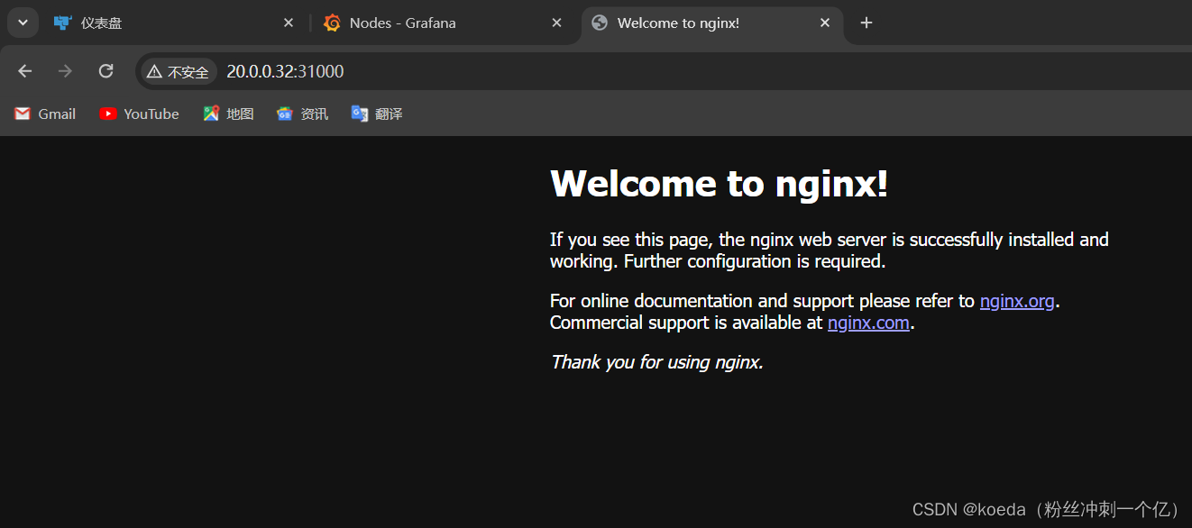Viewport: 1192px width, 528px height.
Task: Click the forward navigation arrow
Action: [65, 71]
